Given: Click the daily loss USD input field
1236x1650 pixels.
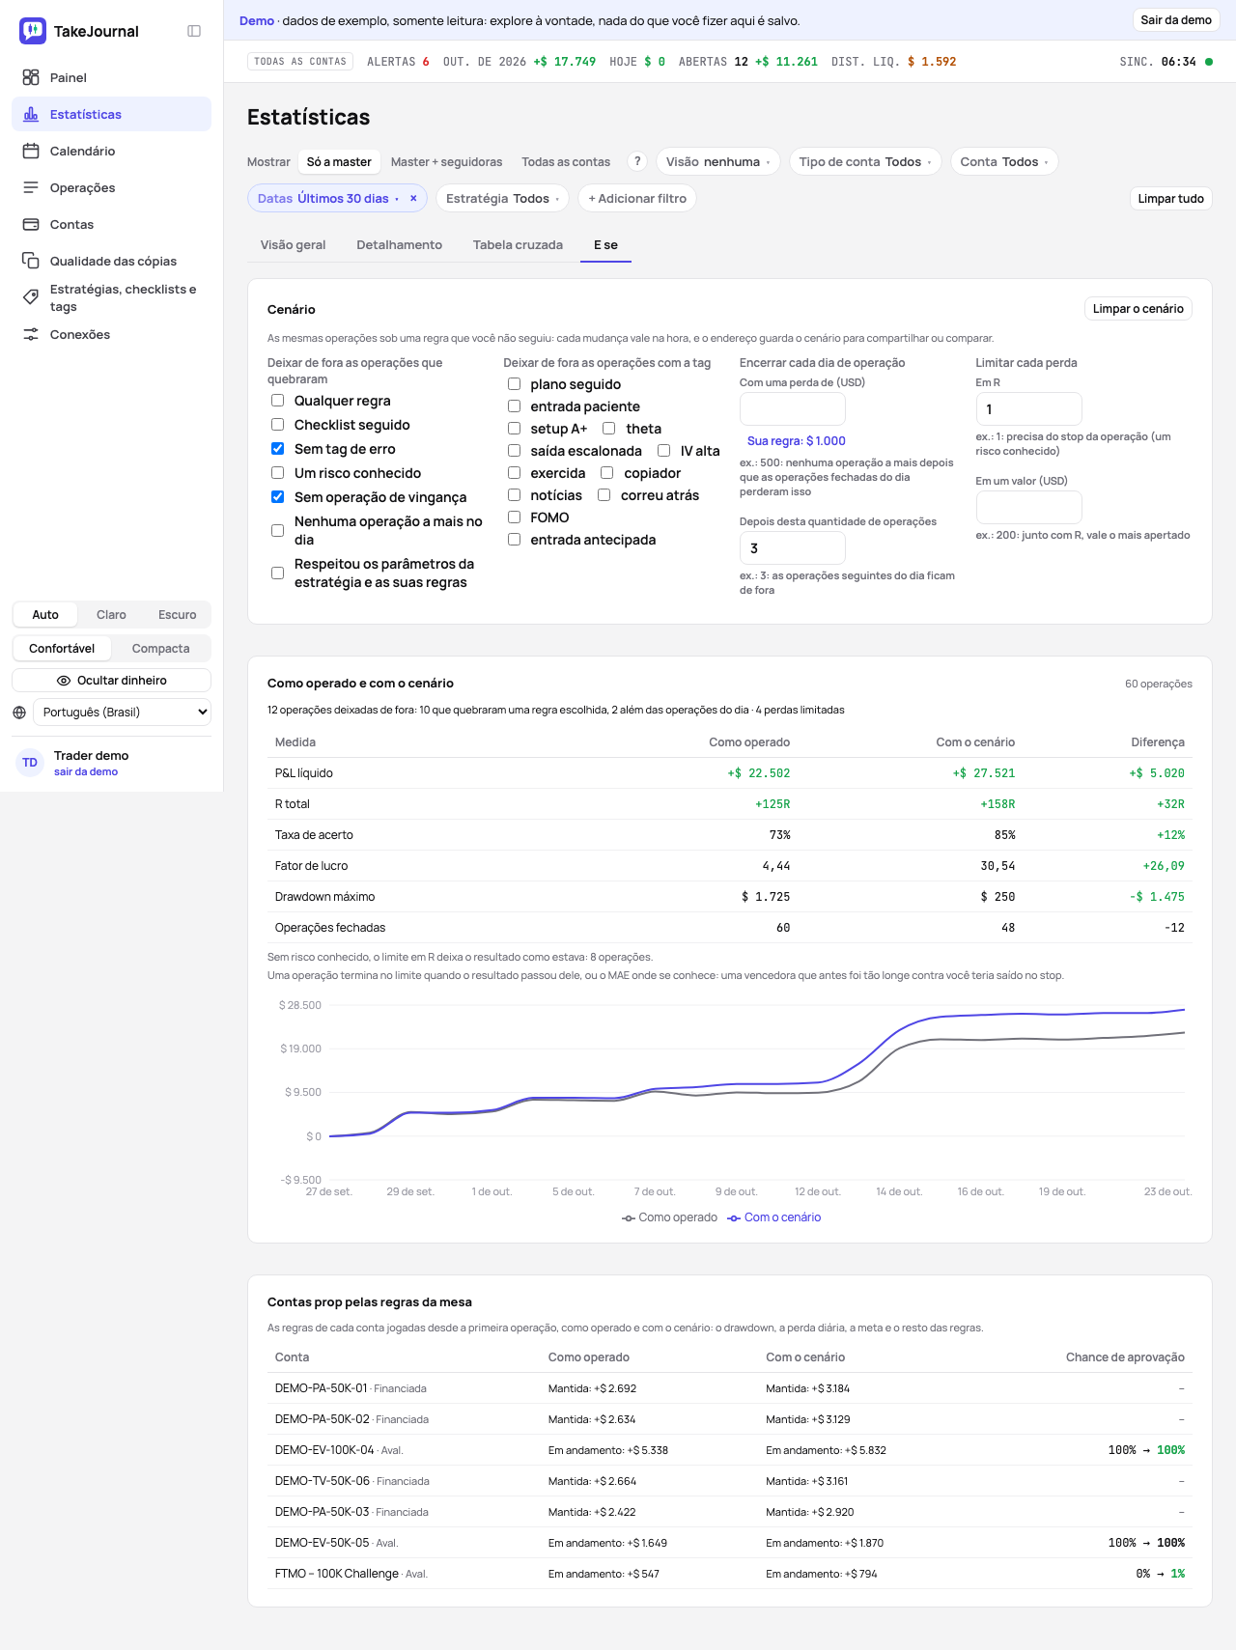Looking at the screenshot, I should (x=793, y=409).
